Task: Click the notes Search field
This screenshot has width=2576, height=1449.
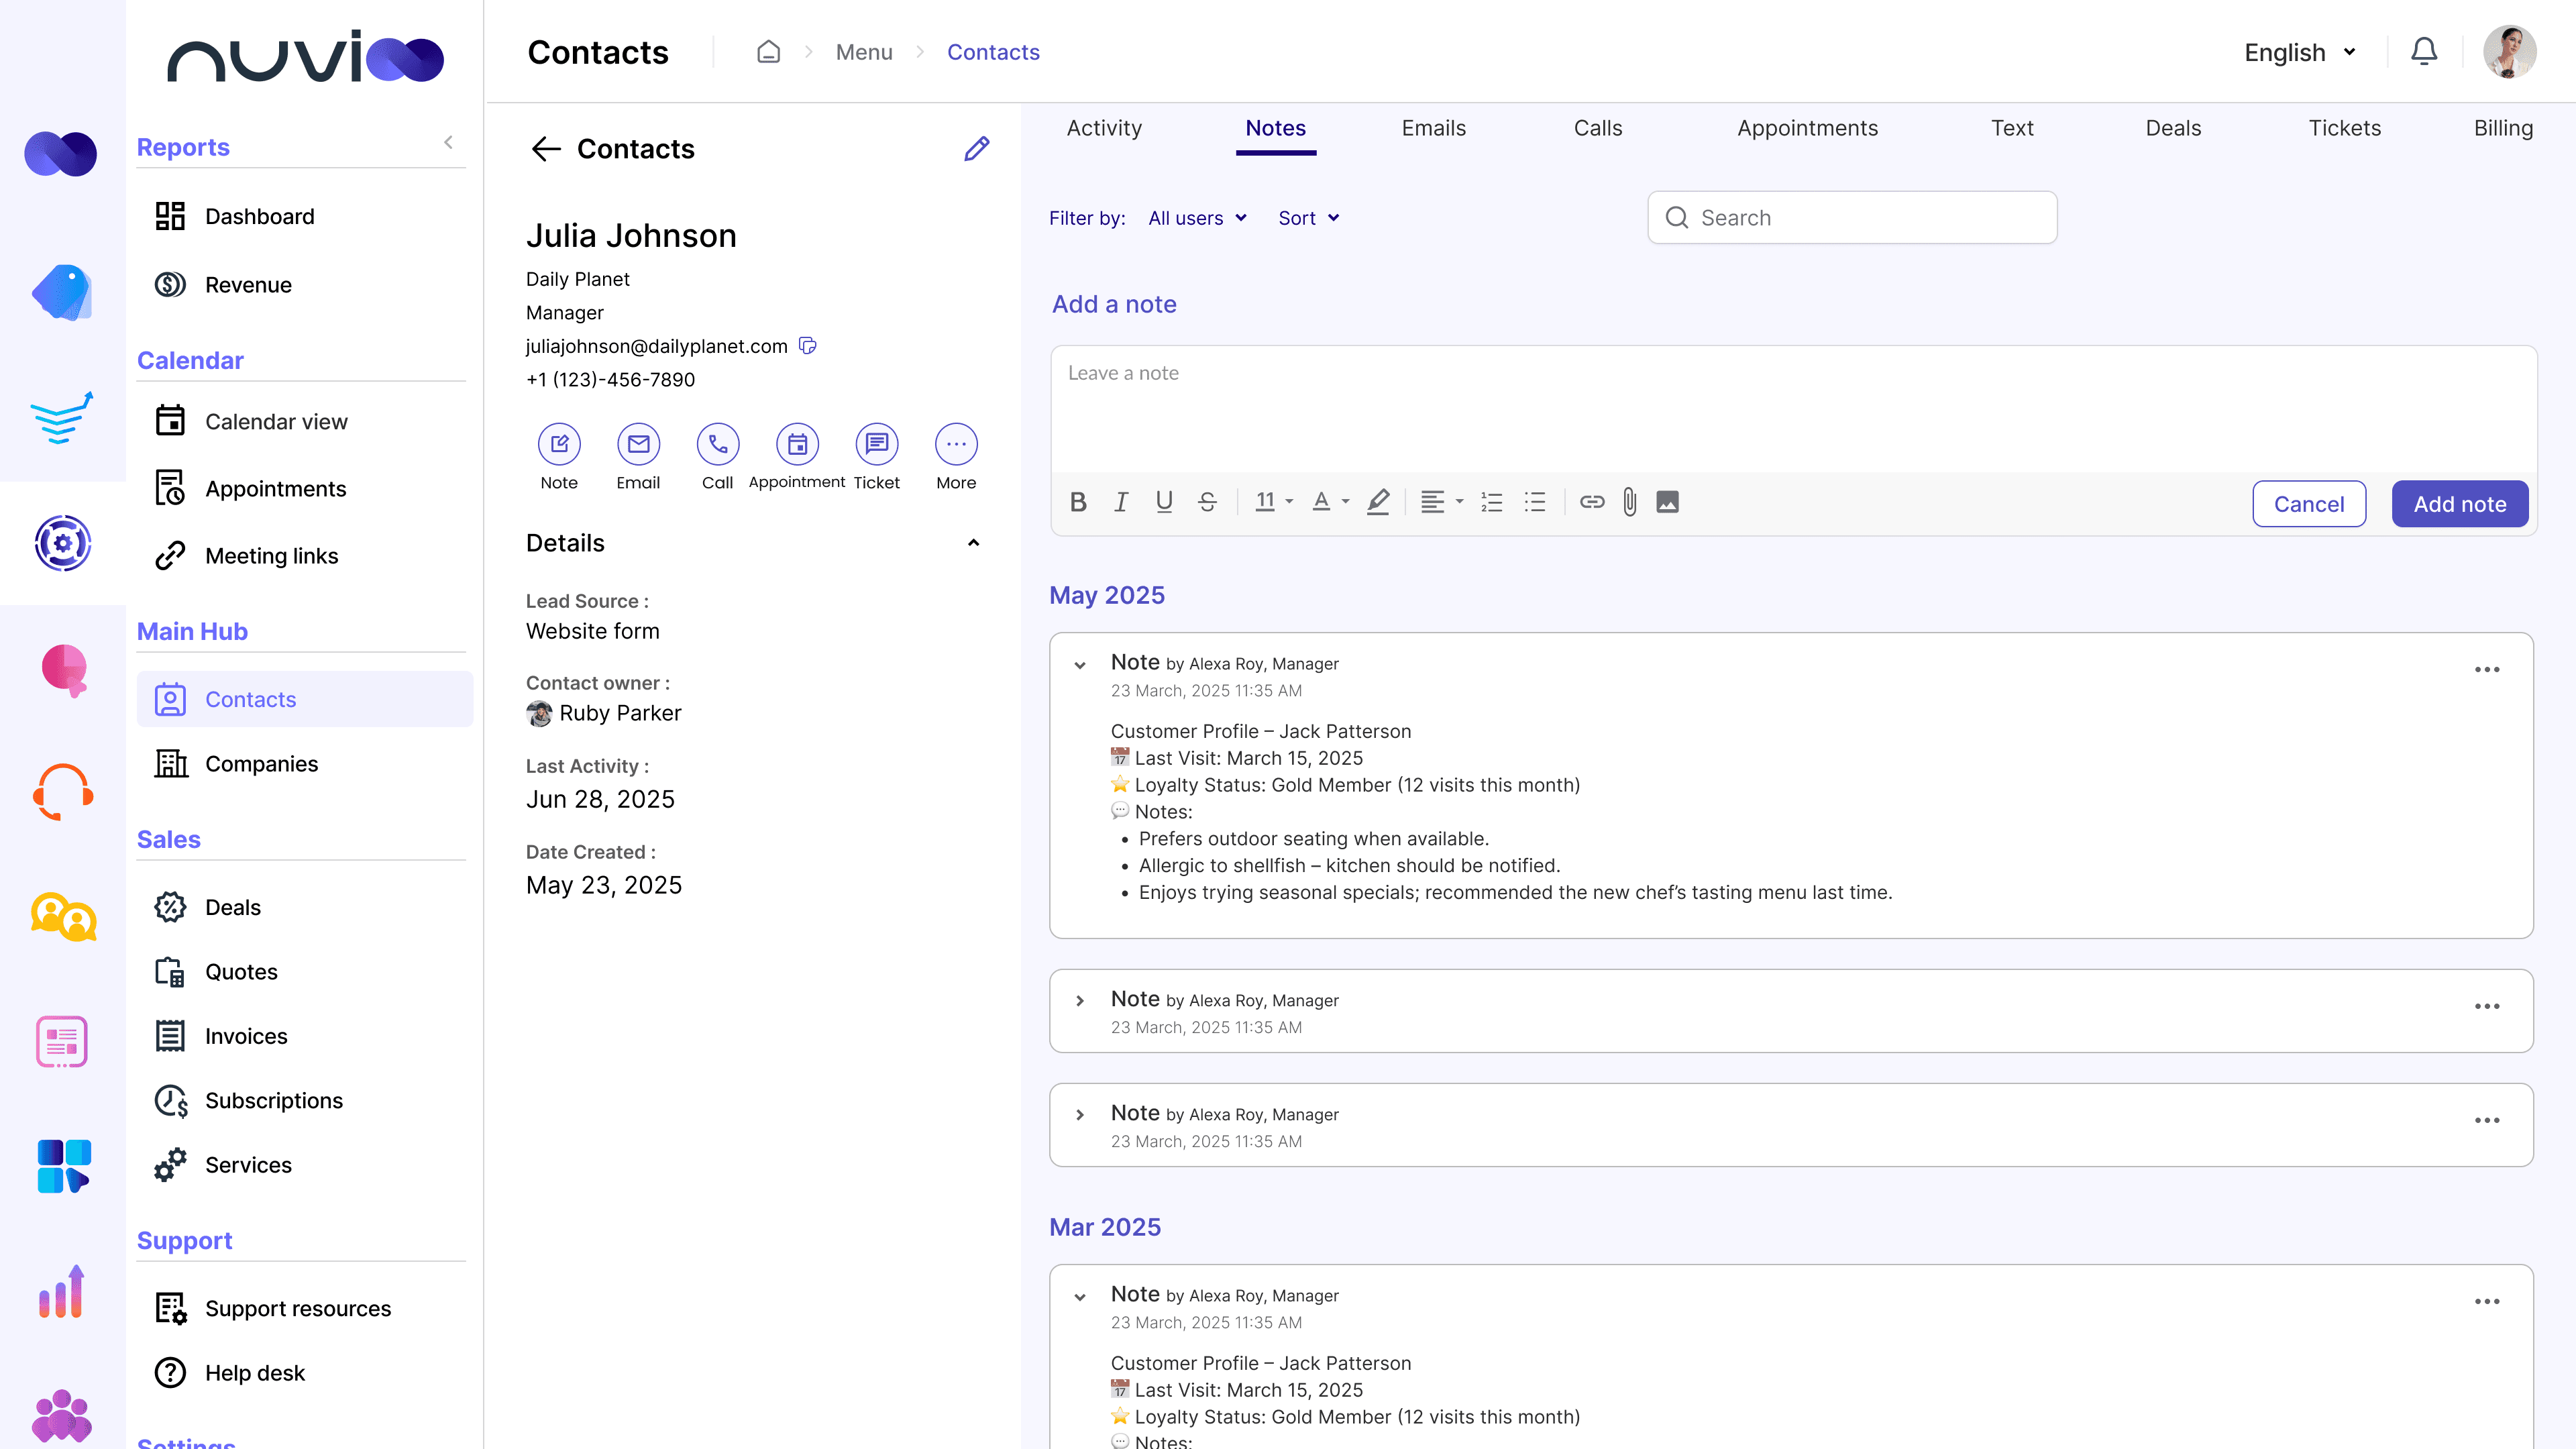Action: 1852,218
